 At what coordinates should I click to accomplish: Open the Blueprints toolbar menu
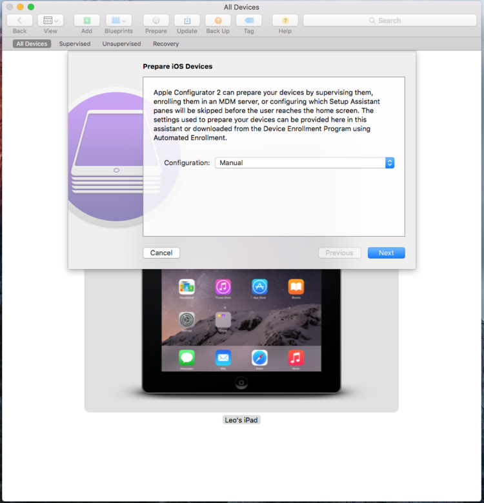(119, 21)
